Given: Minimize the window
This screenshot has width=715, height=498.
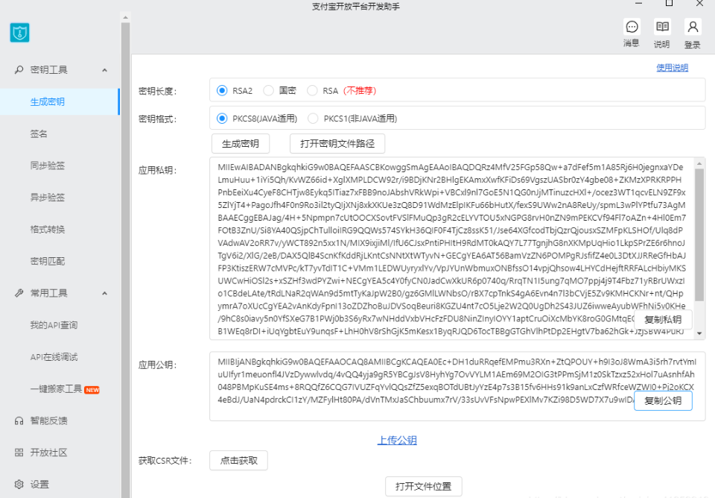Looking at the screenshot, I should tap(639, 3).
